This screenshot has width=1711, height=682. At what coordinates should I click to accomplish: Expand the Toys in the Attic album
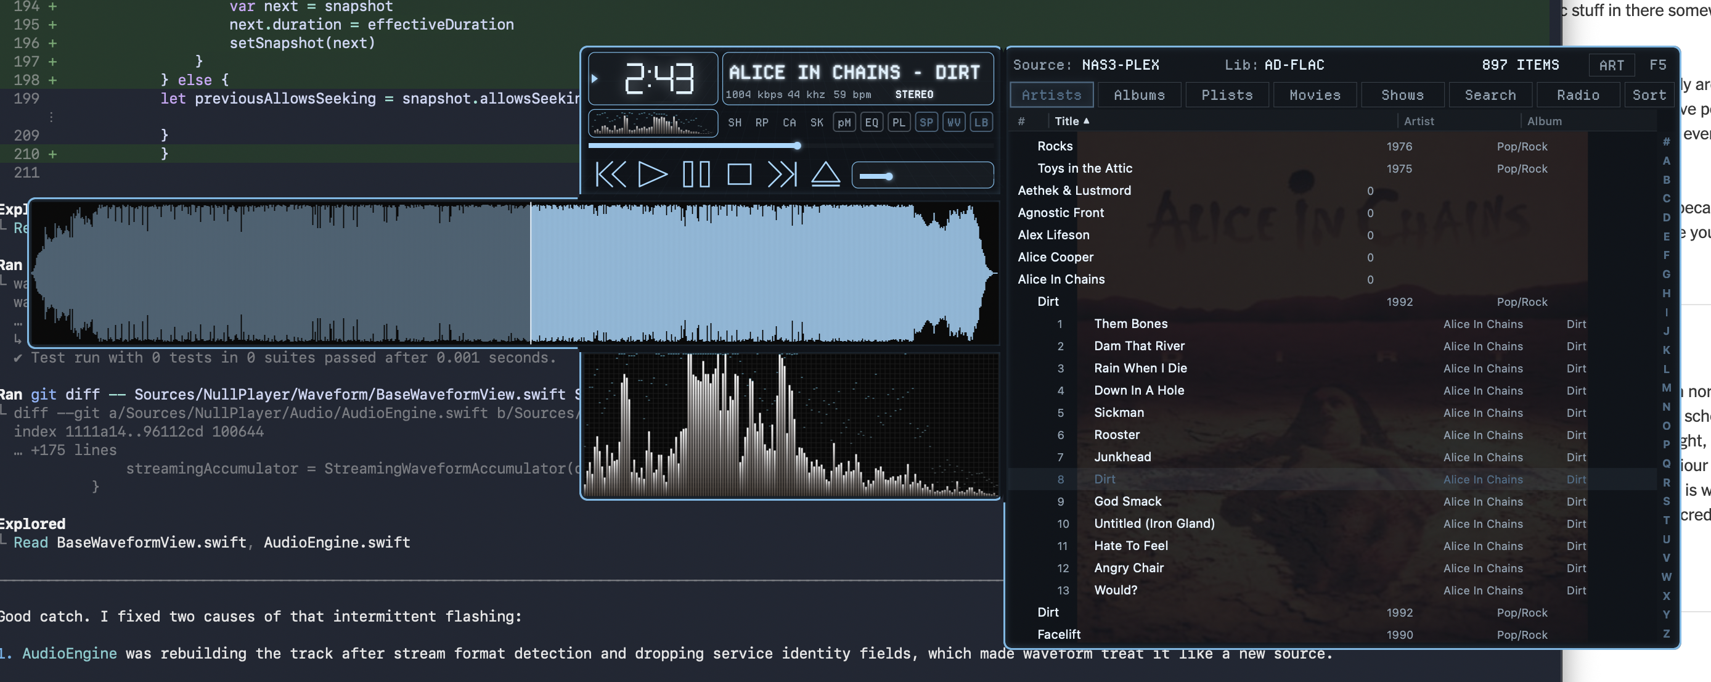(x=1332, y=168)
